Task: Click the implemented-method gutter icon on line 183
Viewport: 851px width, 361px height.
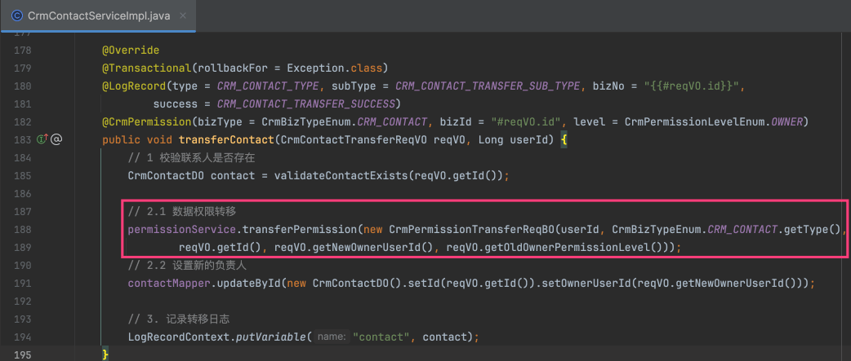Action: [43, 139]
